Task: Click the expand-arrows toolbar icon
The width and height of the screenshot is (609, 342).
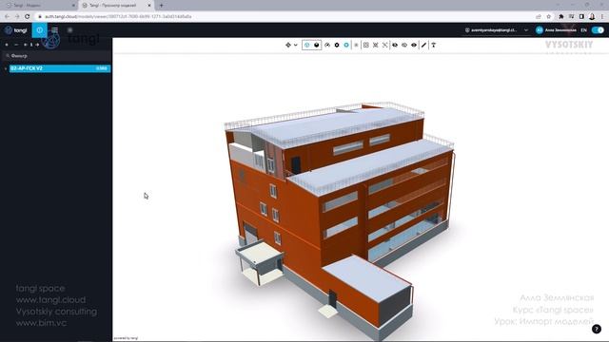Action: click(384, 45)
